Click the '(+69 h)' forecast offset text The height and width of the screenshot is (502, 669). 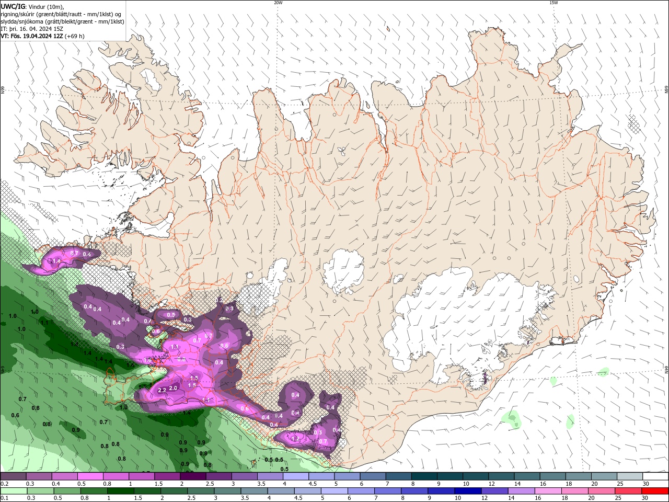75,36
